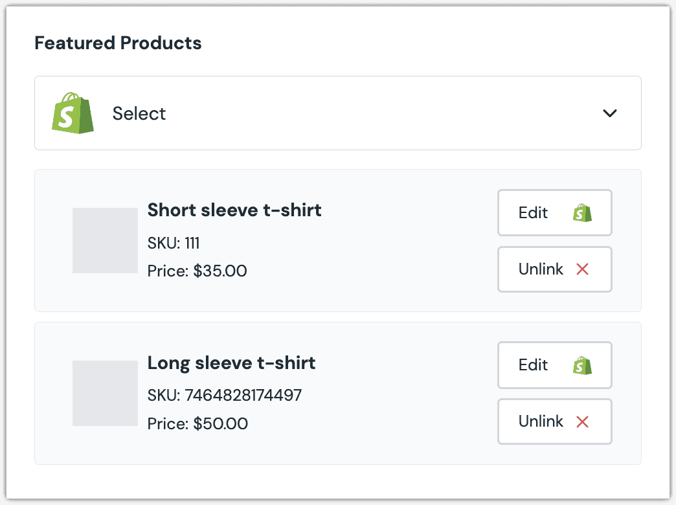Select the Long sleeve t-shirt image placeholder
The width and height of the screenshot is (676, 505).
pyautogui.click(x=105, y=393)
